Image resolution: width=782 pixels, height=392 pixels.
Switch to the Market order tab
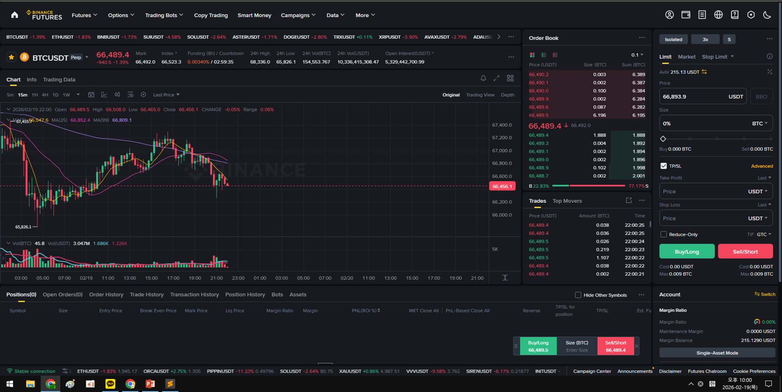[x=686, y=57]
